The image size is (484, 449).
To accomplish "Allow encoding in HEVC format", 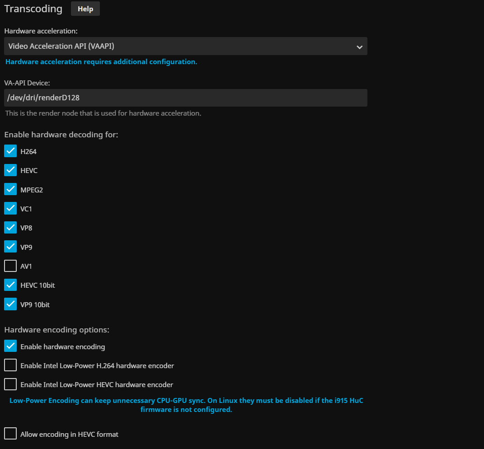I will click(x=10, y=434).
